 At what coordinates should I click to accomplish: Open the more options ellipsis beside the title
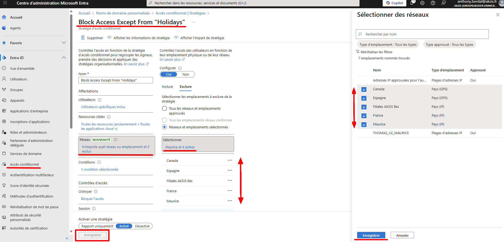tap(193, 22)
